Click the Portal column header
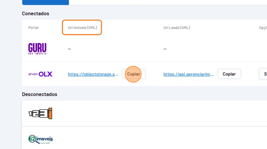The height and width of the screenshot is (149, 267). coord(33,28)
